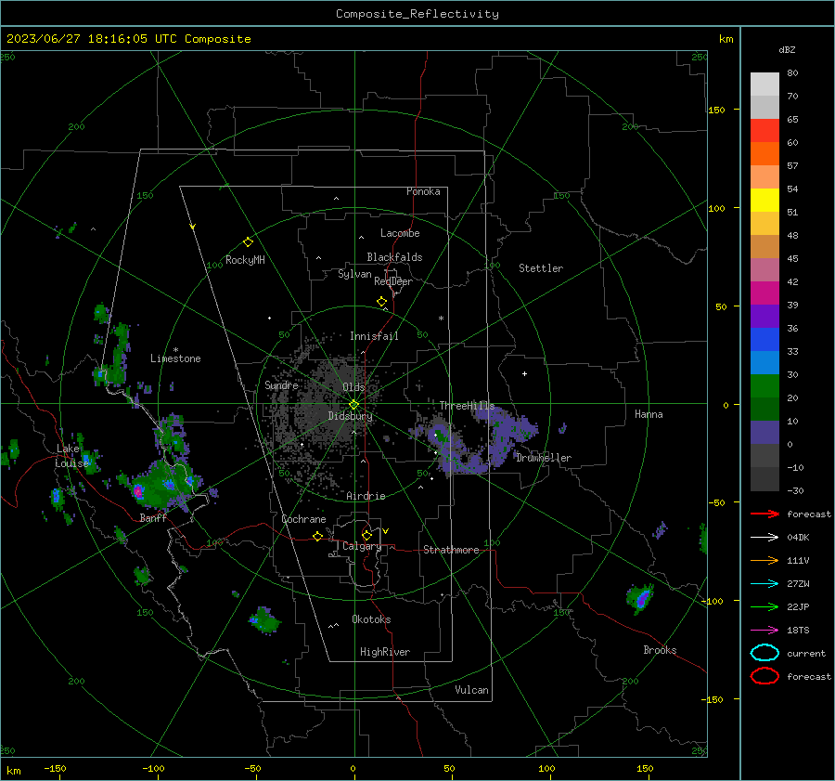Click the 60 dBZ red swatch
Image resolution: width=835 pixels, height=781 pixels.
(764, 131)
